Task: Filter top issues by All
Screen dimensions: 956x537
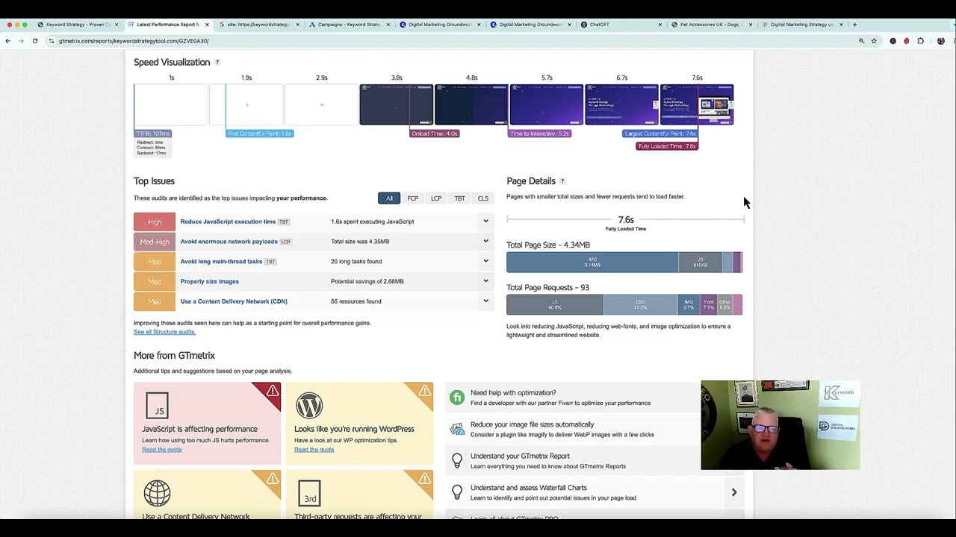Action: 389,198
